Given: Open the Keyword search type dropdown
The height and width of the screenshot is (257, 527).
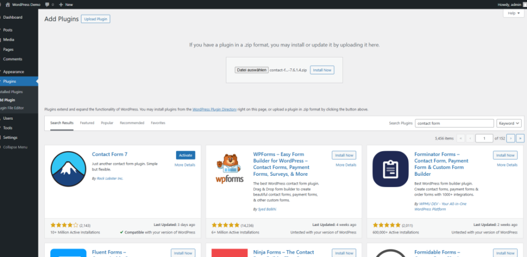Looking at the screenshot, I should [509, 123].
